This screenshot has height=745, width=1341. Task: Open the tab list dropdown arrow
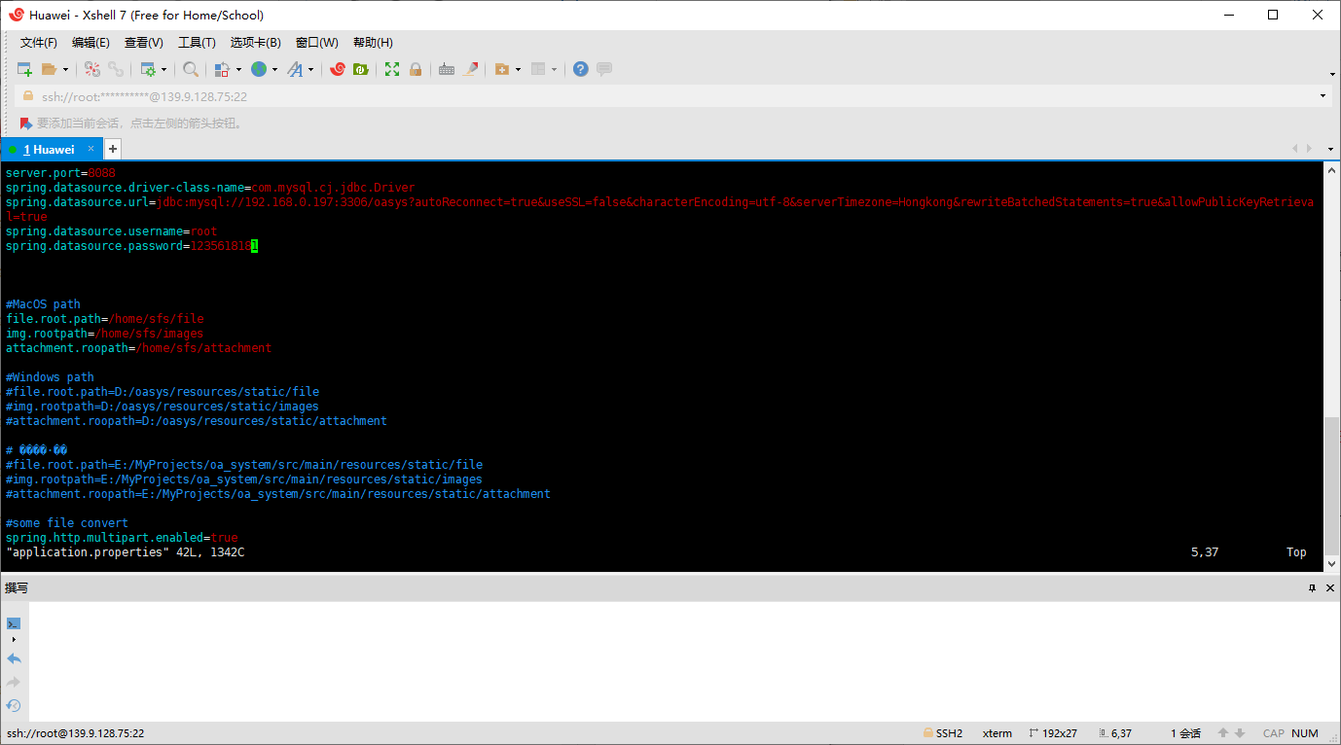(x=1331, y=150)
